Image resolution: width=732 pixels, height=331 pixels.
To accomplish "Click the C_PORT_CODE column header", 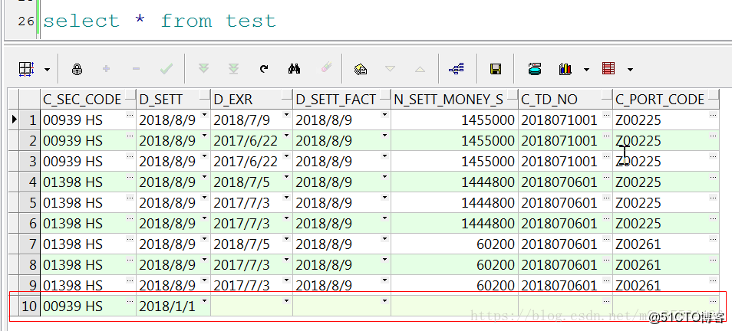I will click(666, 99).
